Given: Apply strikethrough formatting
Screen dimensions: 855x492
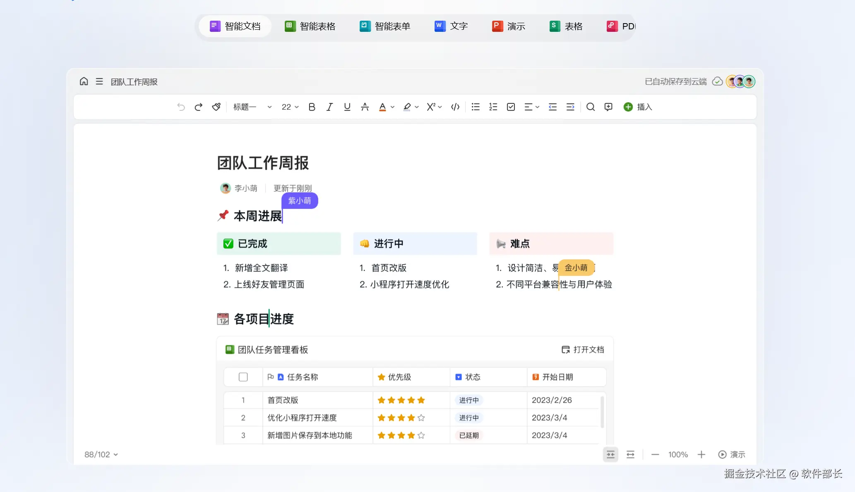Looking at the screenshot, I should click(365, 107).
